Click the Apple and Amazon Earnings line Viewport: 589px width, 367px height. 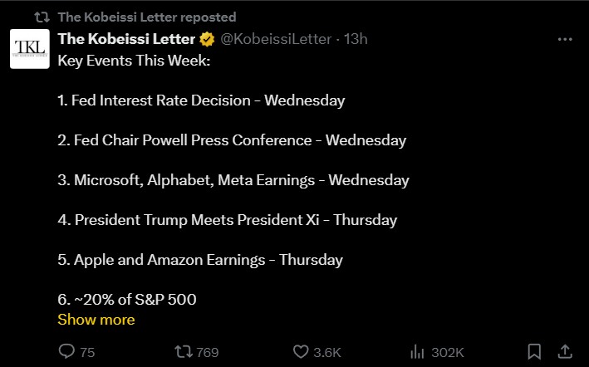200,260
